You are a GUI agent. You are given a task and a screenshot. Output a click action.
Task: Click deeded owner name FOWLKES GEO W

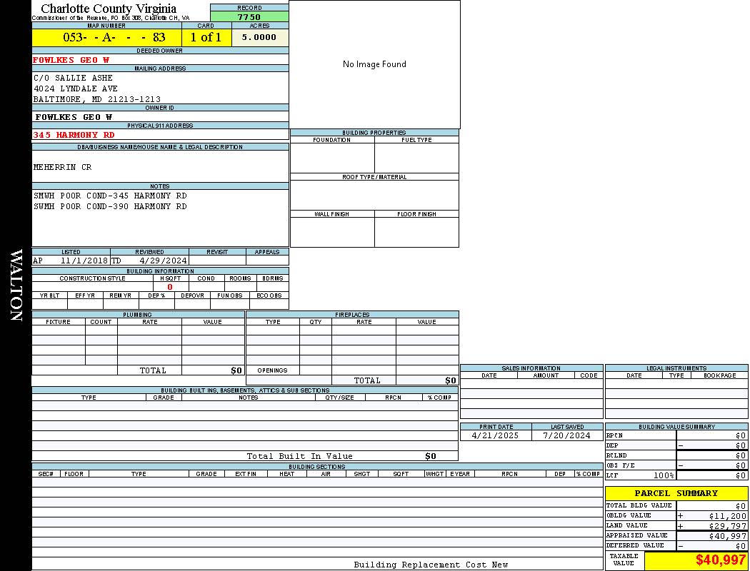(71, 60)
